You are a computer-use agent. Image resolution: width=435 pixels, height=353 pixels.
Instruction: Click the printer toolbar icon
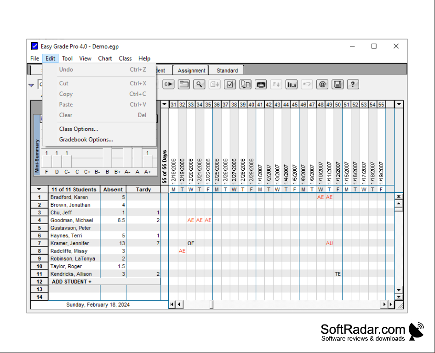(x=261, y=84)
